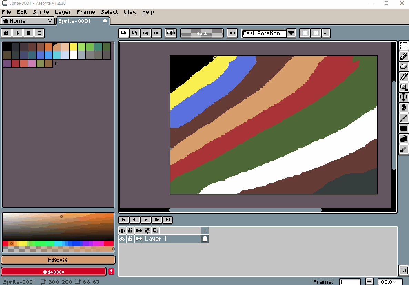
Task: Select the Paint Bucket tool
Action: 403,108
